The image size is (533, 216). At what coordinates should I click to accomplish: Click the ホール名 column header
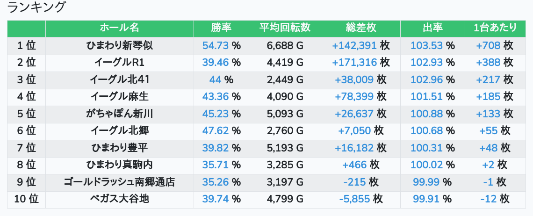(x=119, y=28)
